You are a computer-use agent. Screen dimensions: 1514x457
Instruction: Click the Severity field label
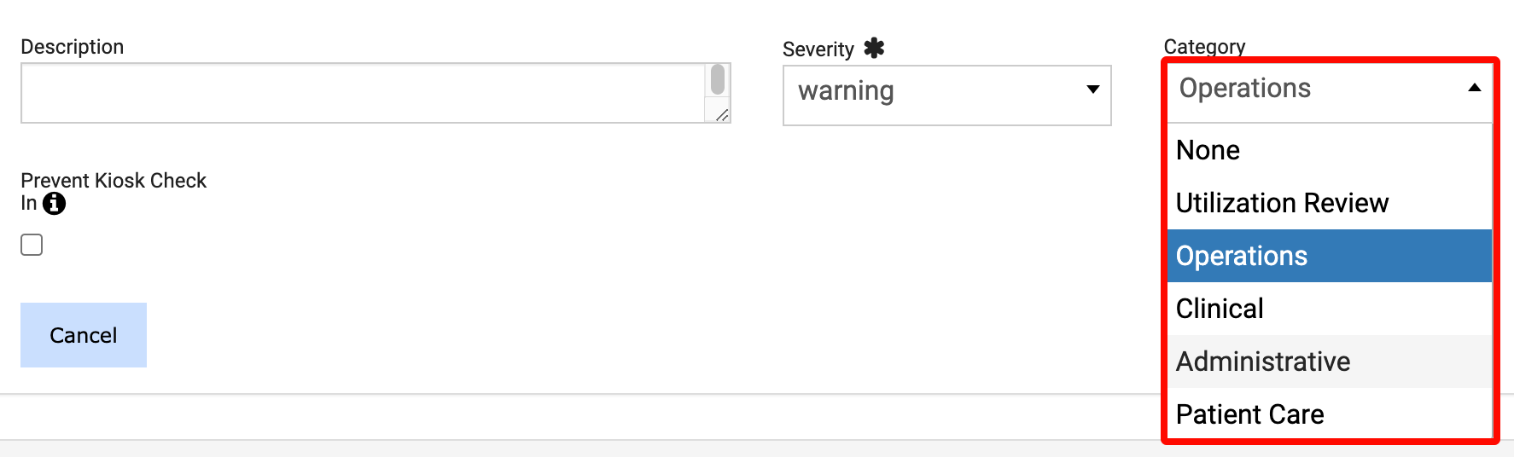[818, 49]
